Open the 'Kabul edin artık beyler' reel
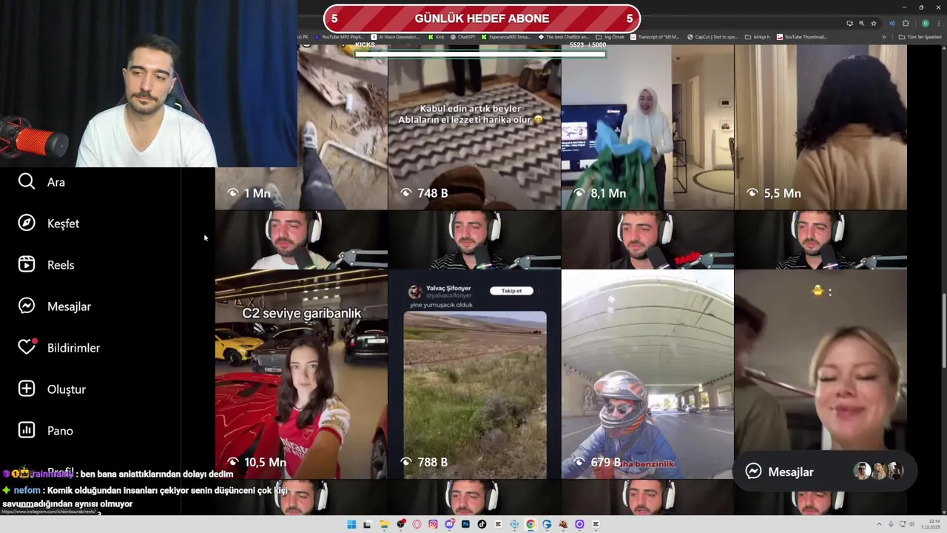The image size is (947, 533). (474, 126)
